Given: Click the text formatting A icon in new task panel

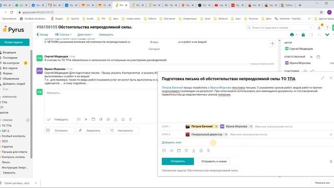Looking at the screenshot, I should [x=194, y=150].
